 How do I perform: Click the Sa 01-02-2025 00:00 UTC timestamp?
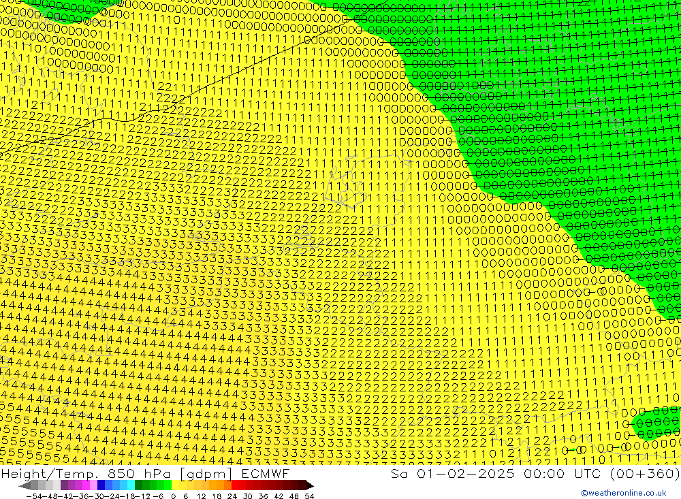click(x=535, y=473)
